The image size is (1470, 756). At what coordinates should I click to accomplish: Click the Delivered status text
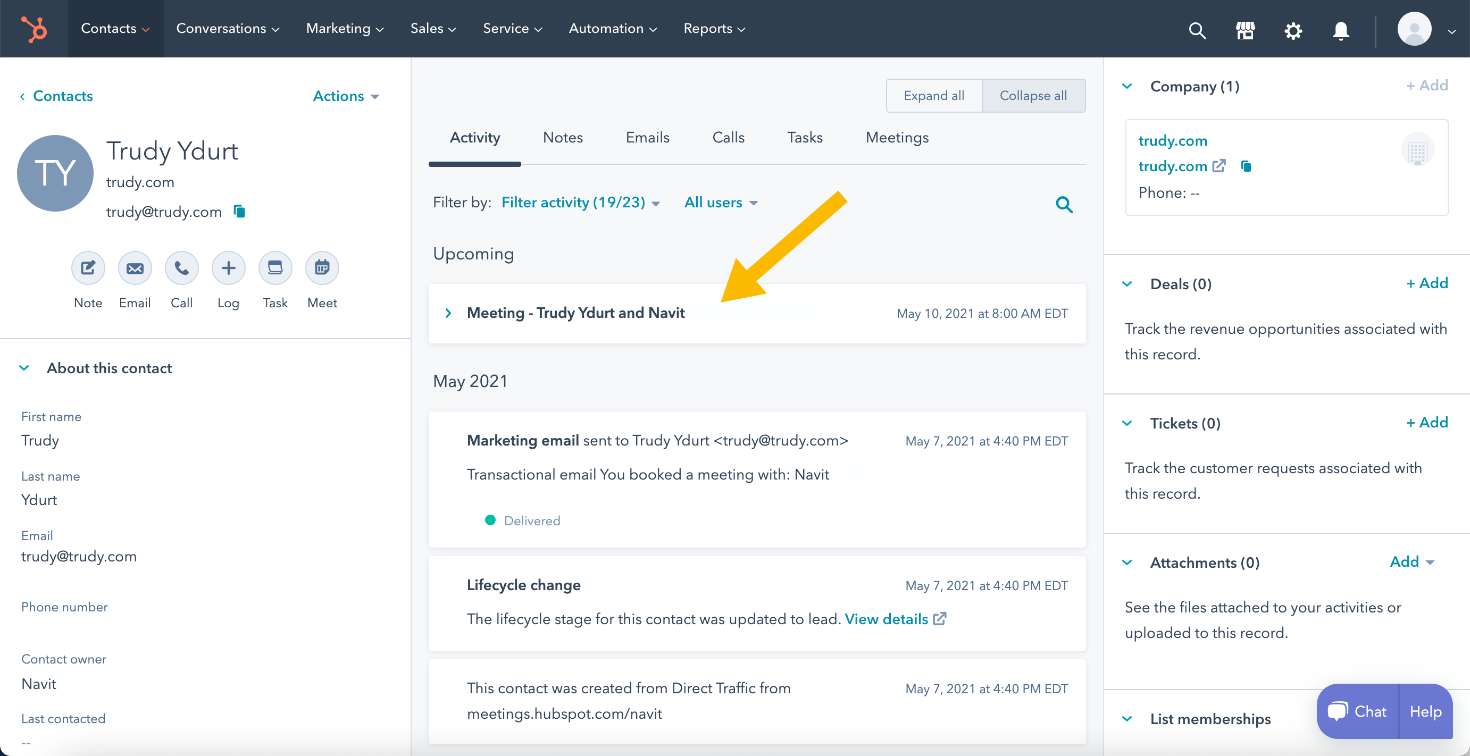[532, 520]
